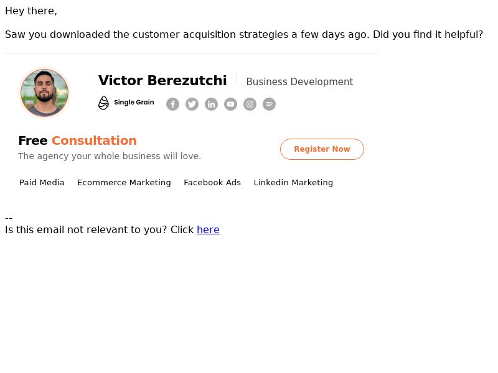Open the YouTube social icon

click(230, 104)
